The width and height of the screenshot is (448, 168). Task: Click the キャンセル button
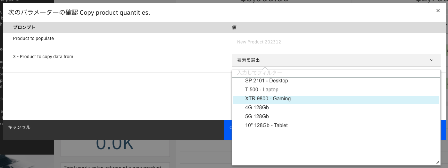[x=113, y=130]
